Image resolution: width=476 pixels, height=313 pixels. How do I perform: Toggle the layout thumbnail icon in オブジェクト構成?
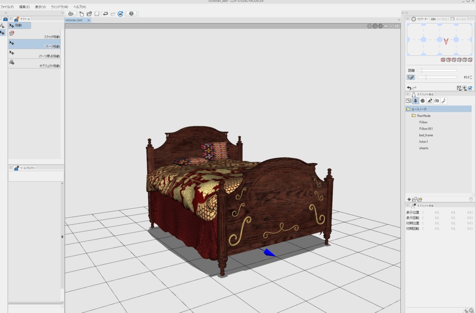pyautogui.click(x=409, y=100)
